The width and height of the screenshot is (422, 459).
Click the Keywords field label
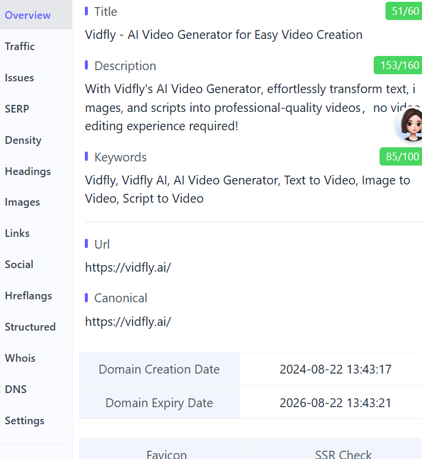click(120, 157)
